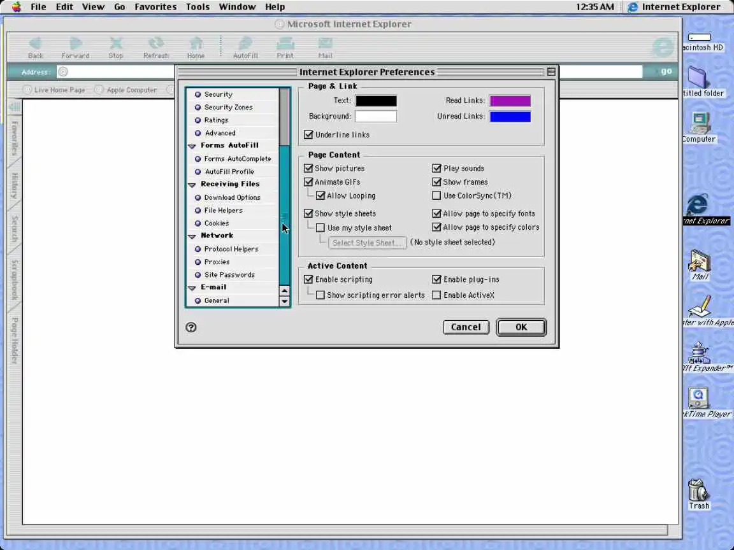Enable Use ColorSync(TM) checkbox
The width and height of the screenshot is (734, 550).
pos(436,195)
